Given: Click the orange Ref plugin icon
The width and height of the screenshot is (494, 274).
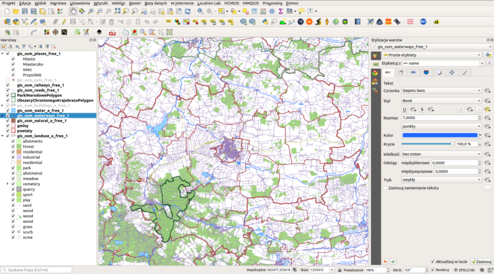Looking at the screenshot, I should [x=309, y=22].
